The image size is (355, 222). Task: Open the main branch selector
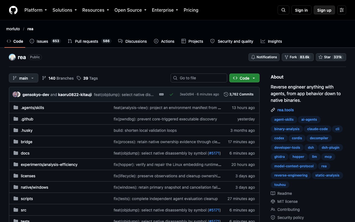click(x=24, y=78)
